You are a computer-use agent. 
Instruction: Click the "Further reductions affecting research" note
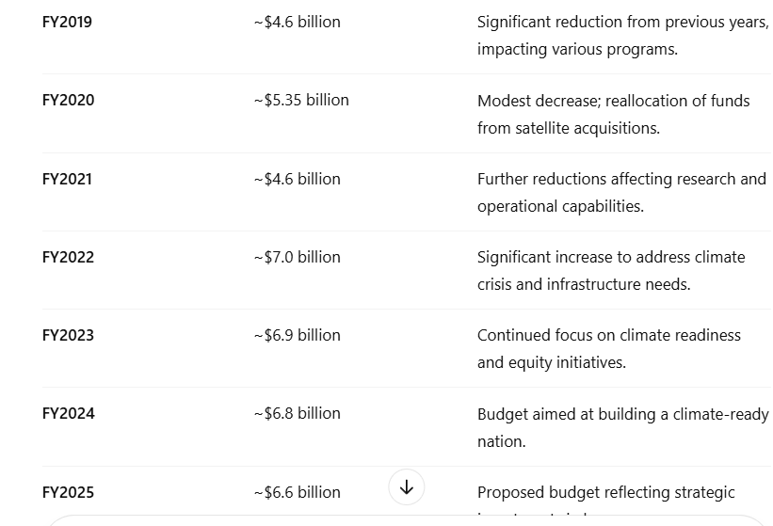[621, 192]
